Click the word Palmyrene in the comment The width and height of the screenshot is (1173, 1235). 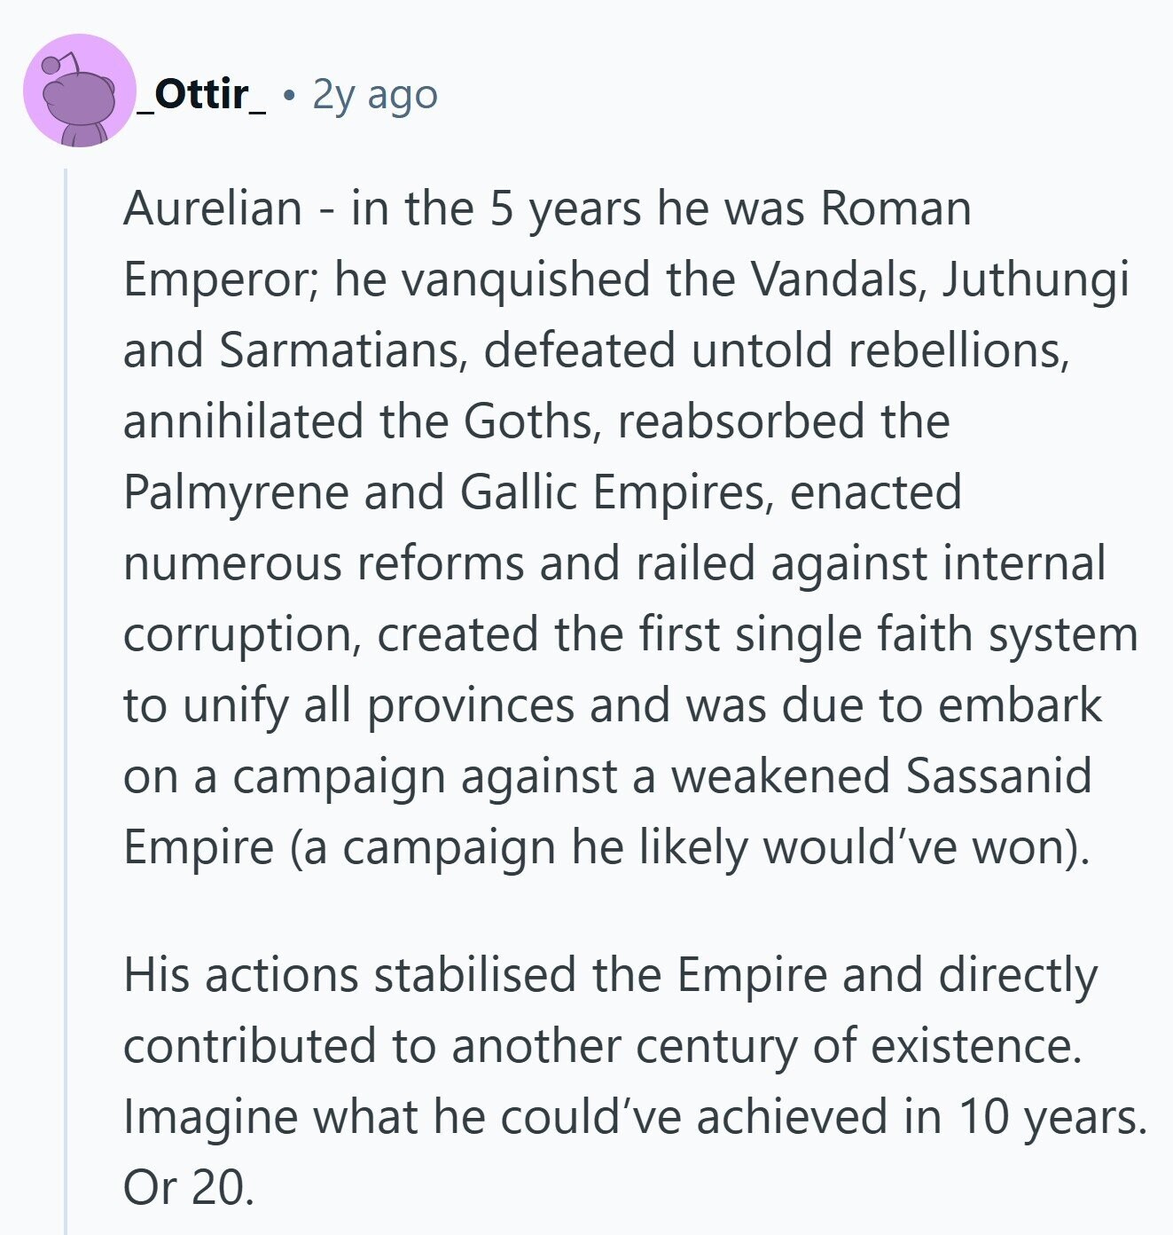click(237, 494)
